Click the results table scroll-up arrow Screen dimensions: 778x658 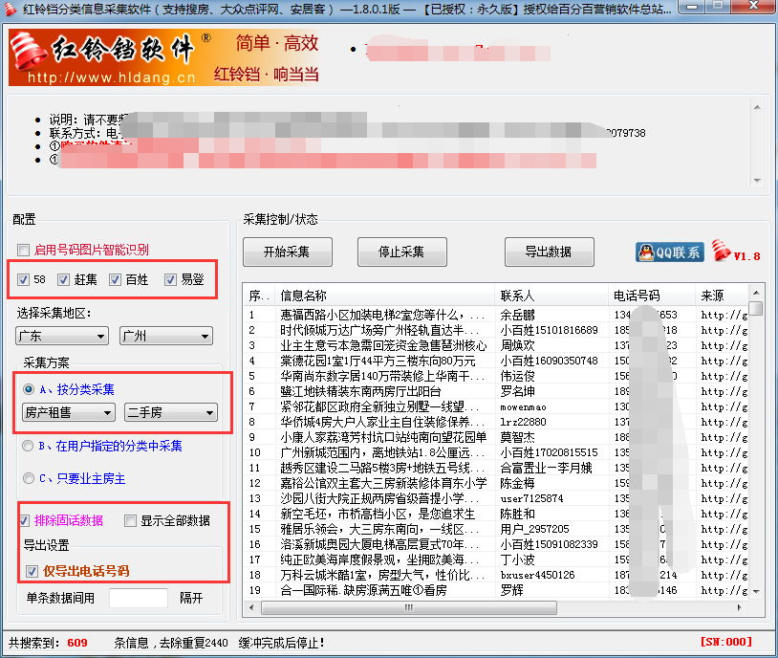[756, 293]
